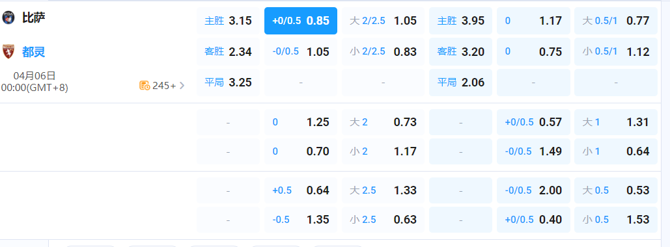
Task: Choose 小 0.5 at odds 1.53
Action: click(x=616, y=220)
